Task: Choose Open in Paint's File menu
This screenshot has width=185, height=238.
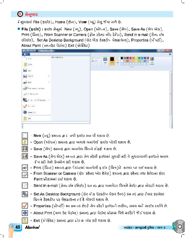Action: click(x=29, y=64)
